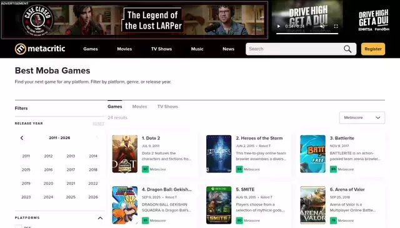400x228 pixels.
Task: Switch to the TV Shows results tab
Action: point(167,107)
